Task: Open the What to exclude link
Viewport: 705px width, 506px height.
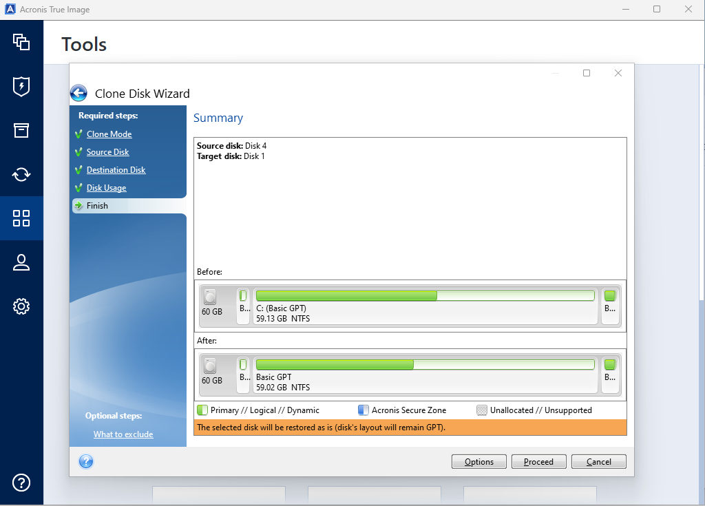Action: click(123, 434)
